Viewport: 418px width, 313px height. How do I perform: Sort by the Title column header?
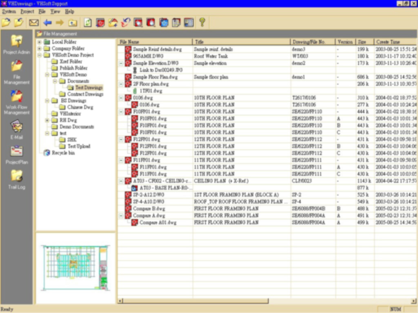pyautogui.click(x=241, y=42)
